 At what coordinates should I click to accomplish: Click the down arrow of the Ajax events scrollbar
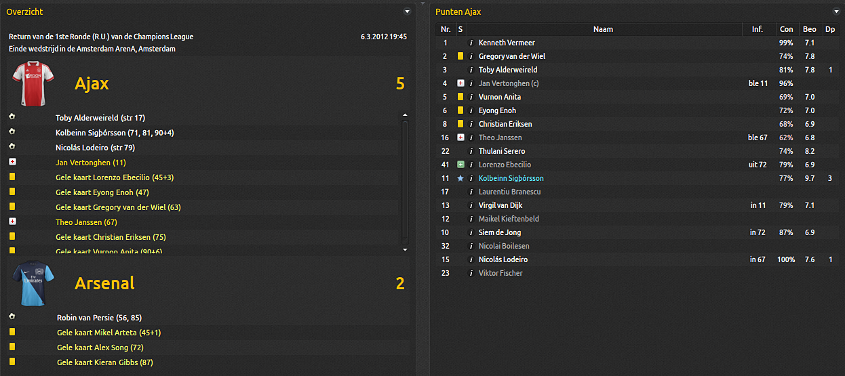pos(406,249)
